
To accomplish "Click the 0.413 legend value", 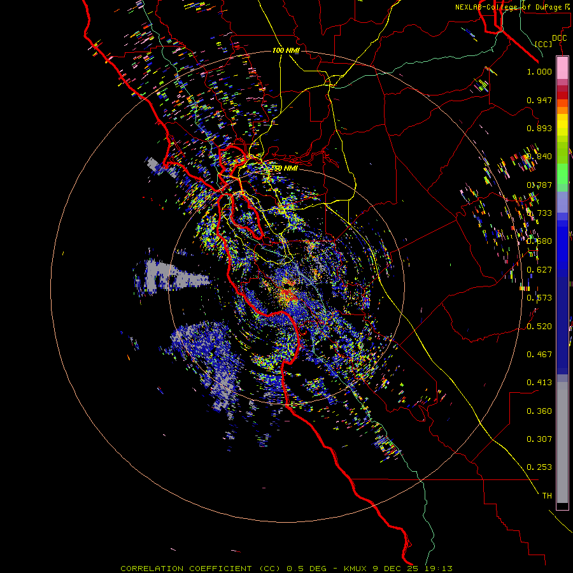I will click(539, 383).
